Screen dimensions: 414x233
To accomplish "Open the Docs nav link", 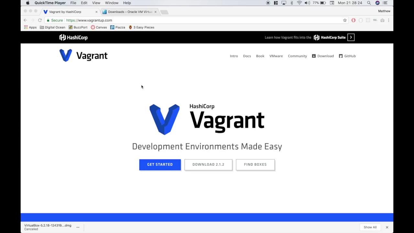I will [x=247, y=56].
